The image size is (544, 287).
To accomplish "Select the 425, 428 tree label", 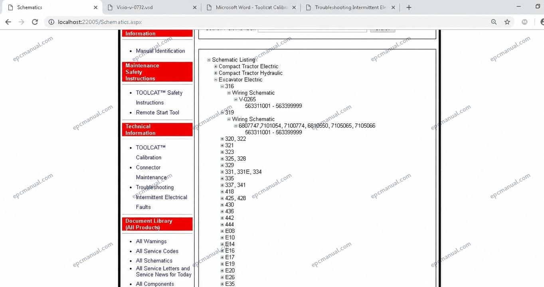I will 235,198.
